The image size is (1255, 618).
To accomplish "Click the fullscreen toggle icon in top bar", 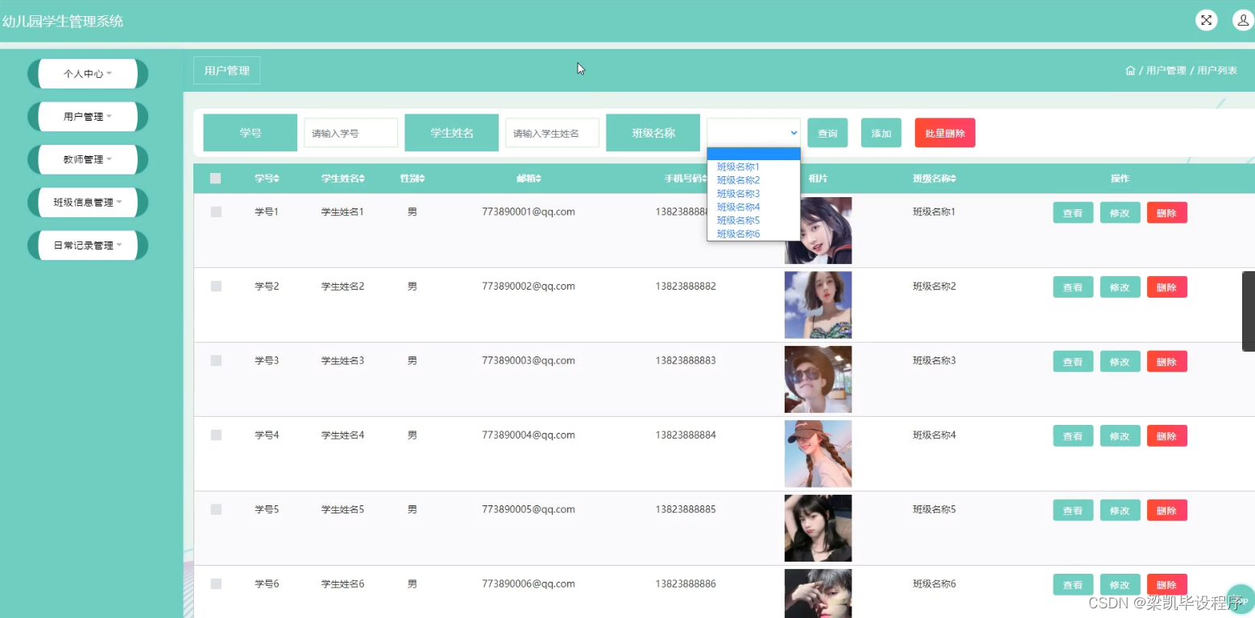I will coord(1206,19).
